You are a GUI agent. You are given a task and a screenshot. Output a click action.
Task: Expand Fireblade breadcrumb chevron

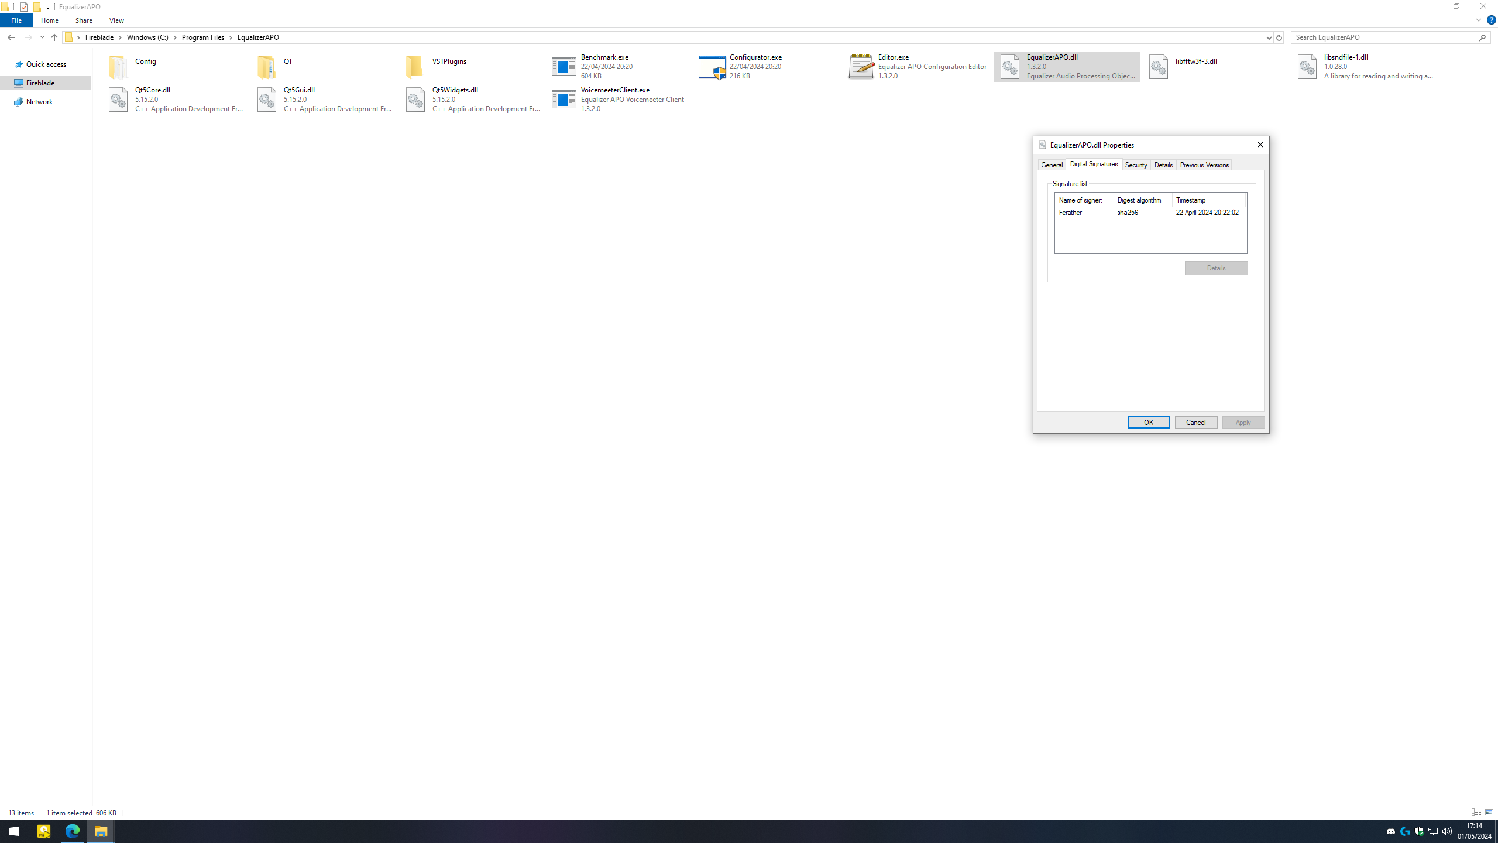[120, 37]
